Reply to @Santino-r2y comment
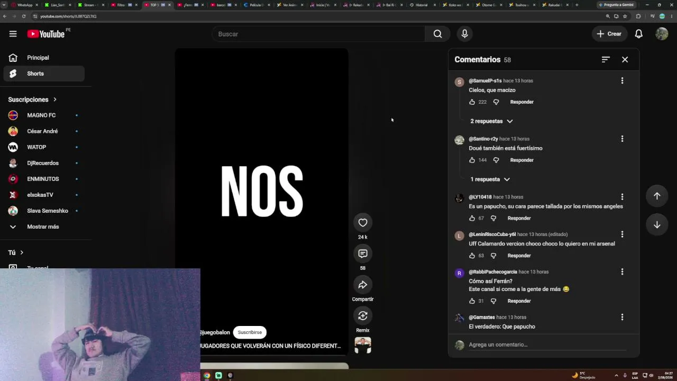 (522, 160)
